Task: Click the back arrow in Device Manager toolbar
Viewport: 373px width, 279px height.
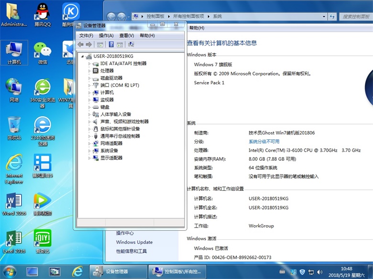Action: coord(80,44)
